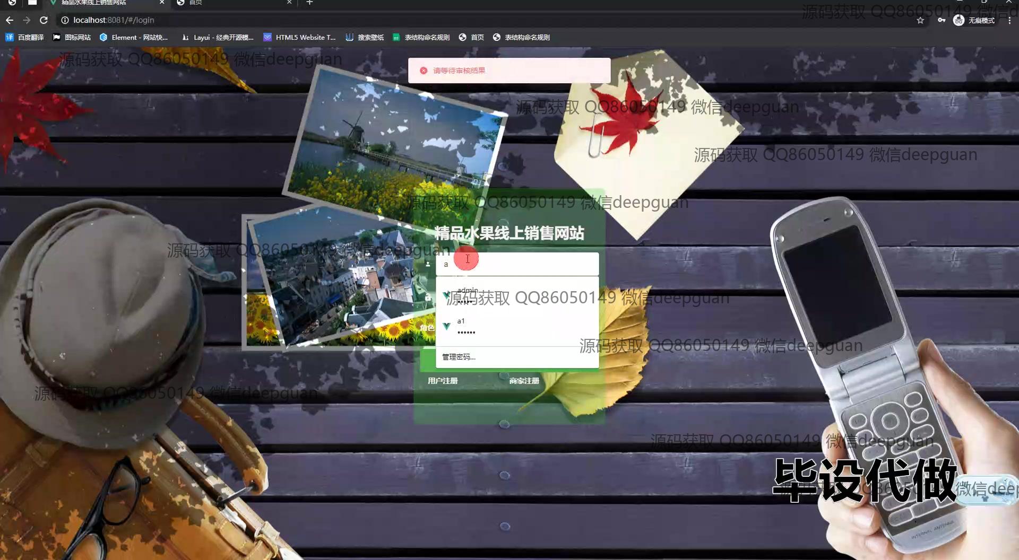Click the username input field containing 'a'
Viewport: 1019px width, 560px height.
517,264
